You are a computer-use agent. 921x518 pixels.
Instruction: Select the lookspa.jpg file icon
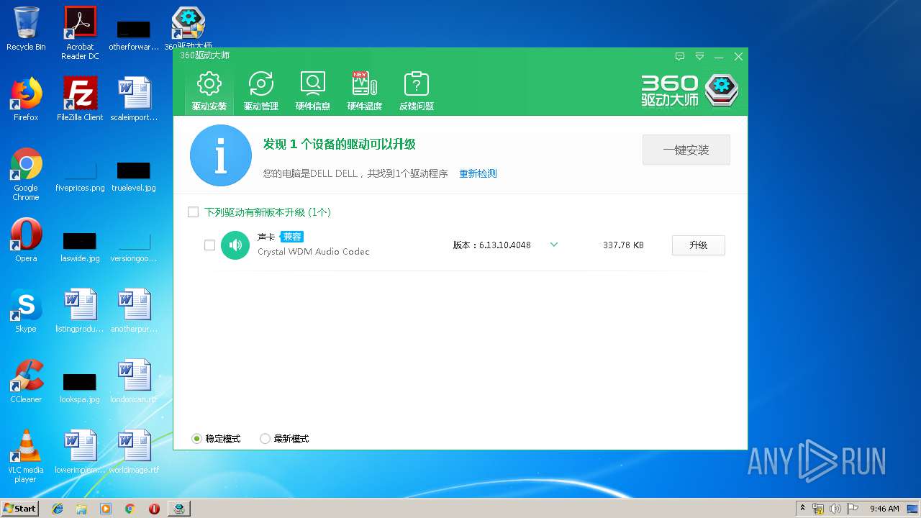[80, 388]
